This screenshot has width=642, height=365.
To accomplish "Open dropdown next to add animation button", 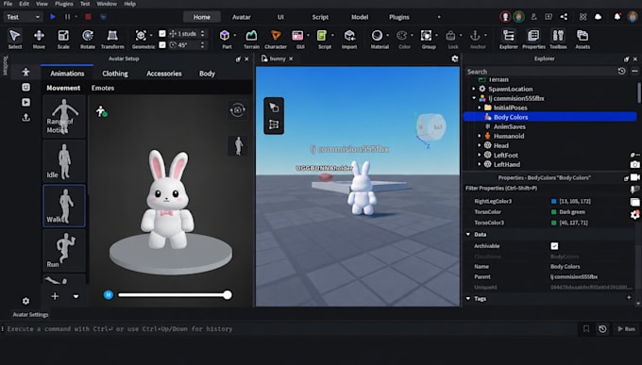I will tap(76, 296).
